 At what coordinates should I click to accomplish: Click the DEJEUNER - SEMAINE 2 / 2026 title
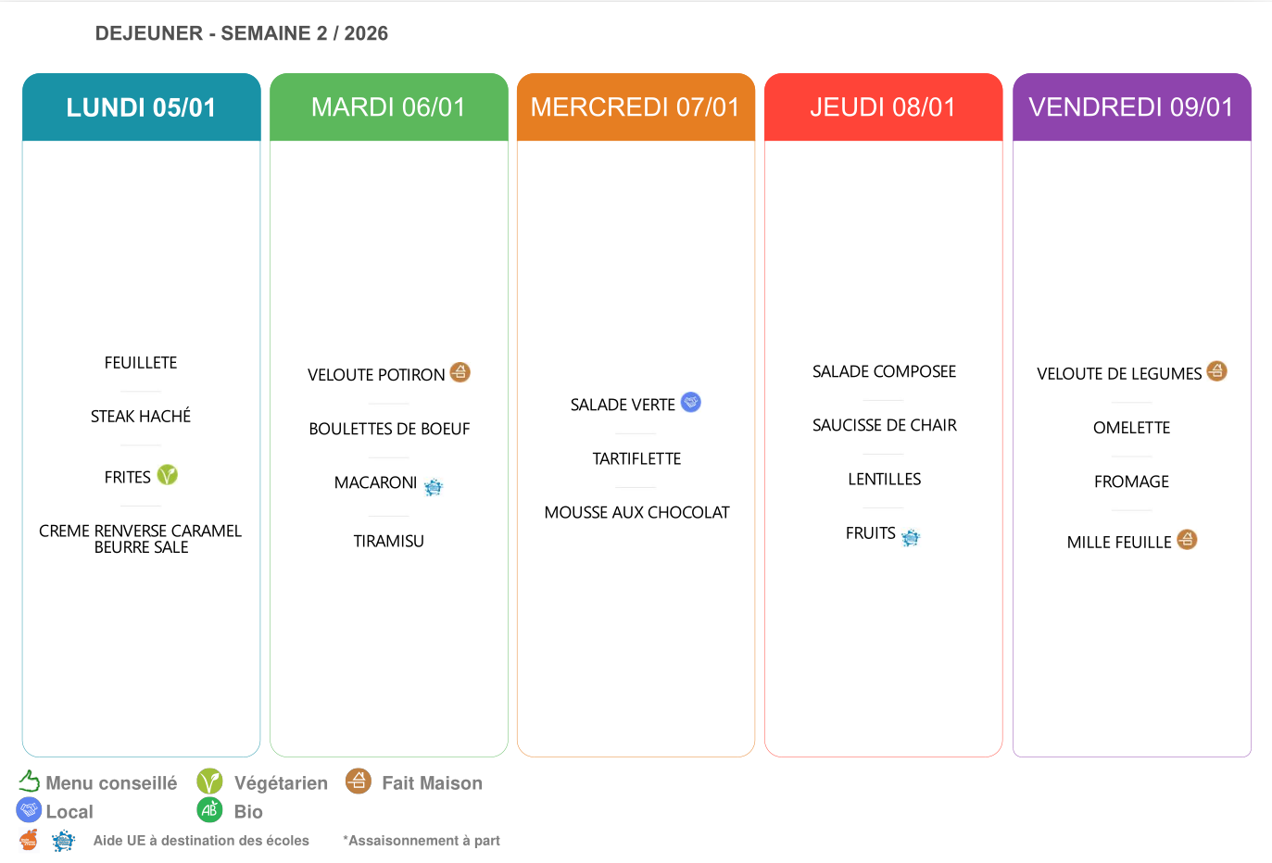[242, 33]
